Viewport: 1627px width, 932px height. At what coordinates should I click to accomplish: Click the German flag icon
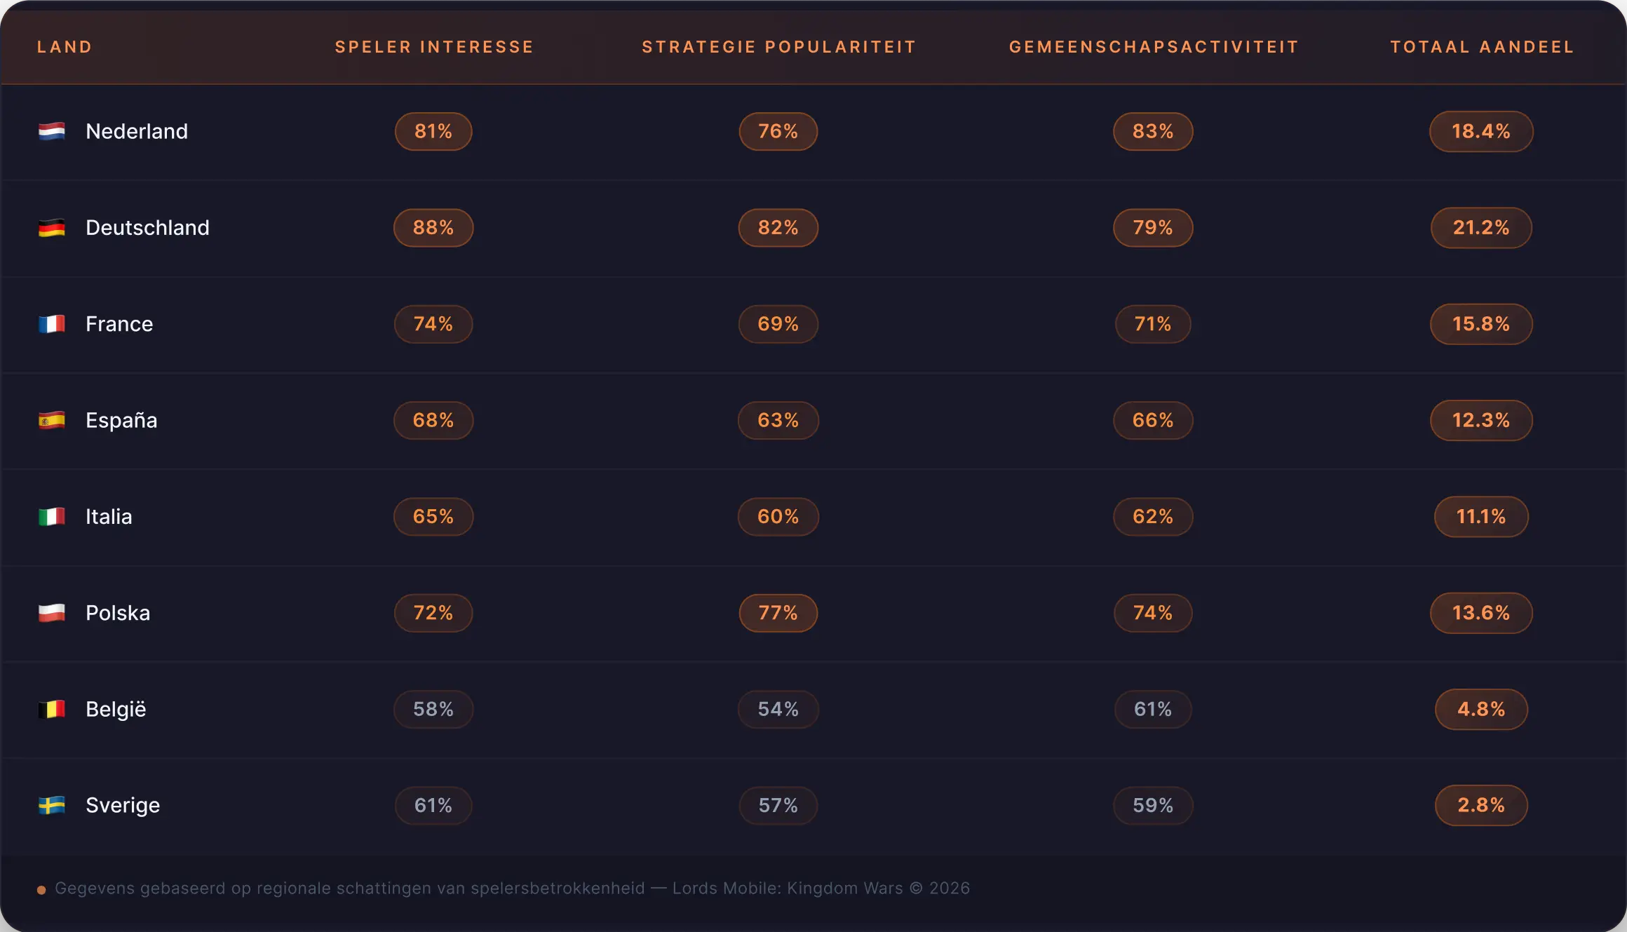pyautogui.click(x=51, y=228)
